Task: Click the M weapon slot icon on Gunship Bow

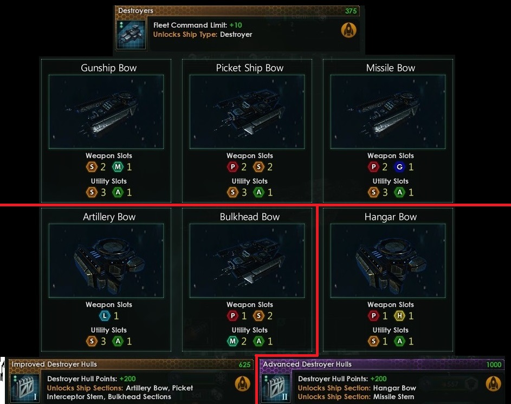Action: tap(118, 167)
